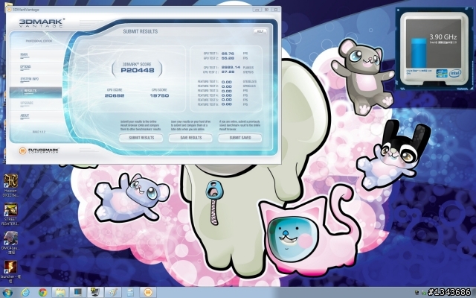Image resolution: width=476 pixels, height=298 pixels.
Task: Launch Google Chrome from the taskbar
Action: 43,293
